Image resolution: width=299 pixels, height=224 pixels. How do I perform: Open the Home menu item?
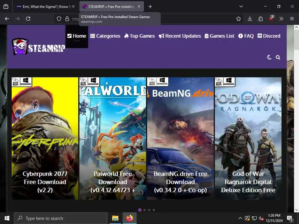[x=77, y=36]
